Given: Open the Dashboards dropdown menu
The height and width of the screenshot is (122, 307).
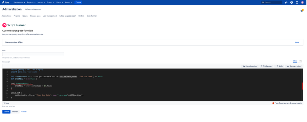Looking at the screenshot, I should (x=19, y=2).
